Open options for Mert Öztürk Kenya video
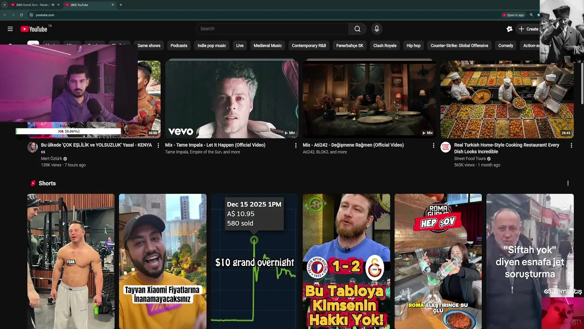This screenshot has width=584, height=329. pyautogui.click(x=158, y=145)
